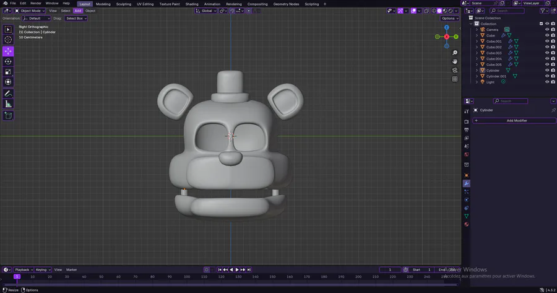
Task: Open the Particles properties tab
Action: tap(467, 191)
